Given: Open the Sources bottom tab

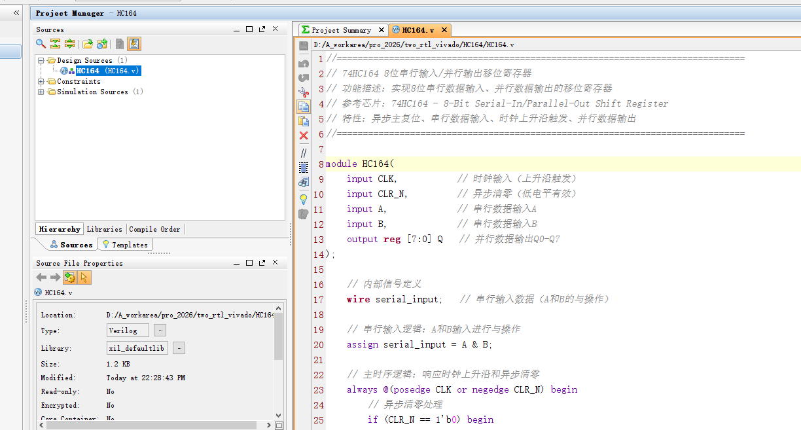Looking at the screenshot, I should point(71,245).
